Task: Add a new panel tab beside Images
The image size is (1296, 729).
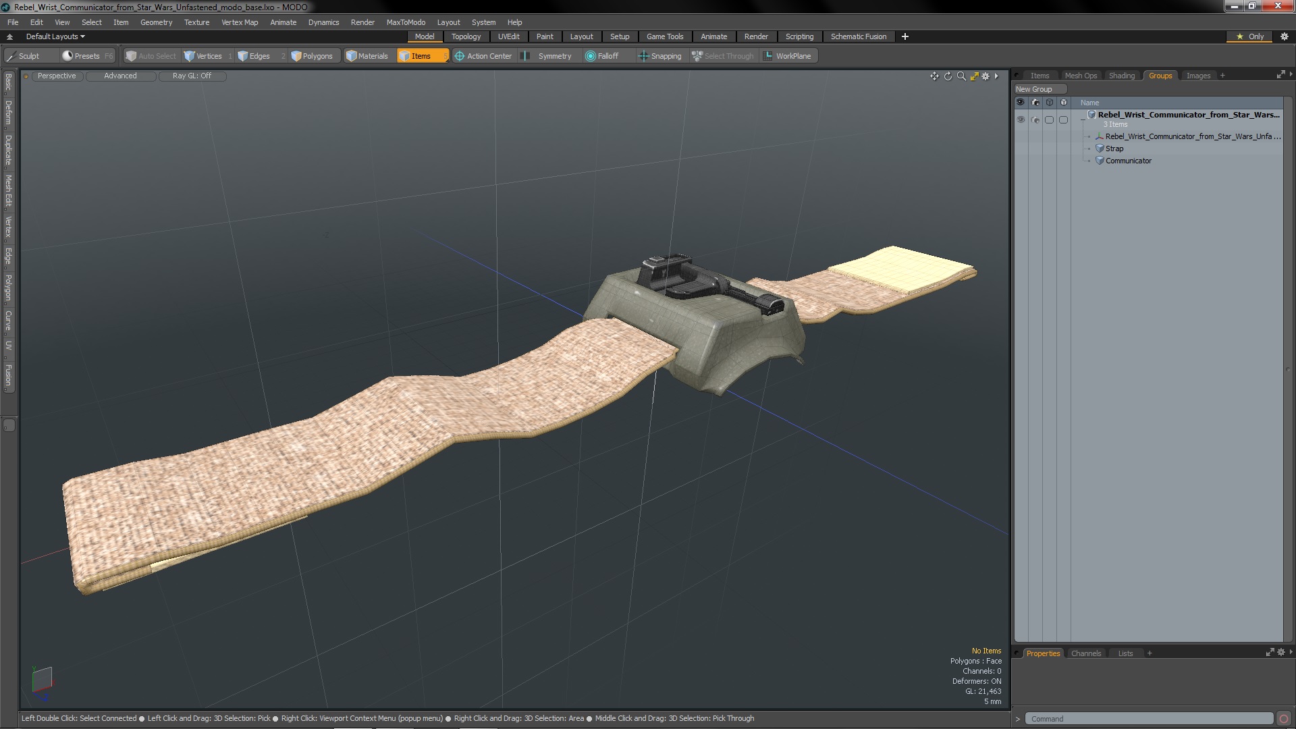Action: click(1222, 76)
